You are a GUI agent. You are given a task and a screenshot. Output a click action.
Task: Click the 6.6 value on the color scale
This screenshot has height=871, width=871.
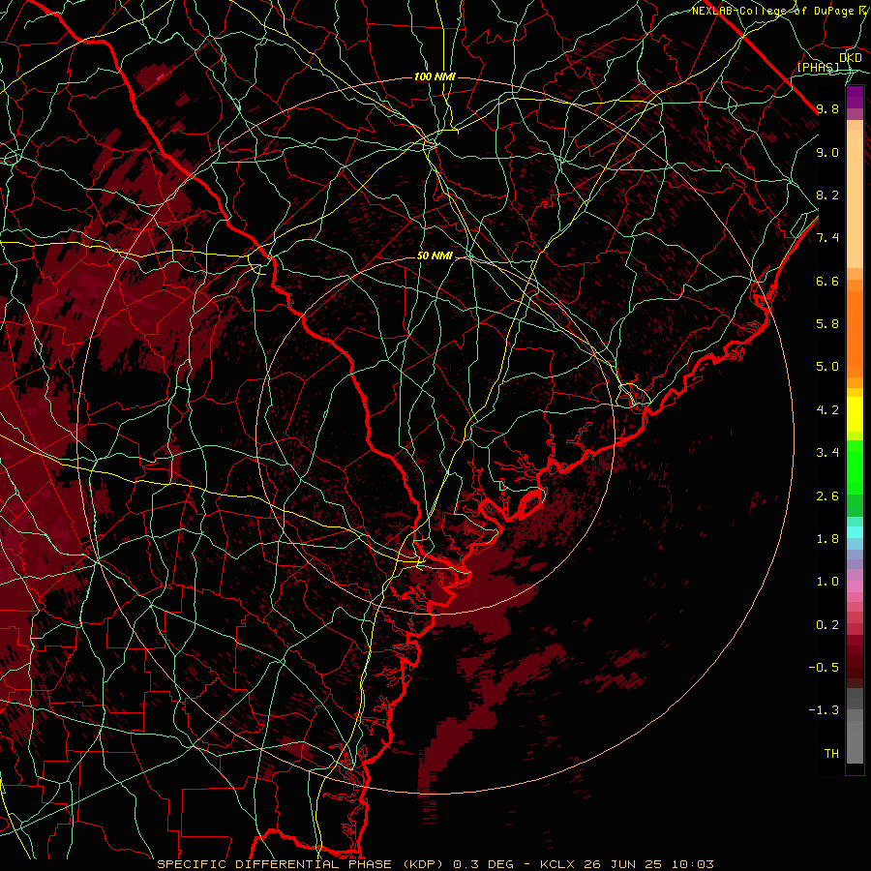[x=827, y=281]
